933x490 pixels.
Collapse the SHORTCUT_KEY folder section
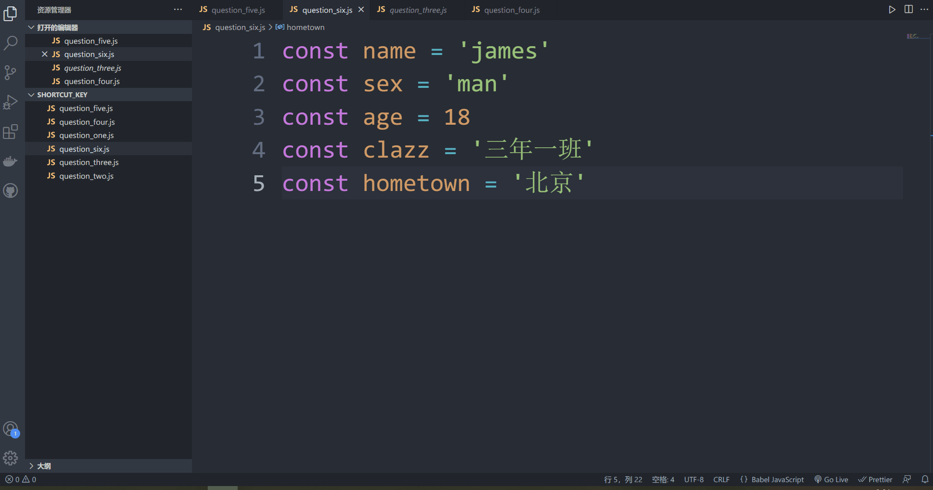pyautogui.click(x=109, y=95)
